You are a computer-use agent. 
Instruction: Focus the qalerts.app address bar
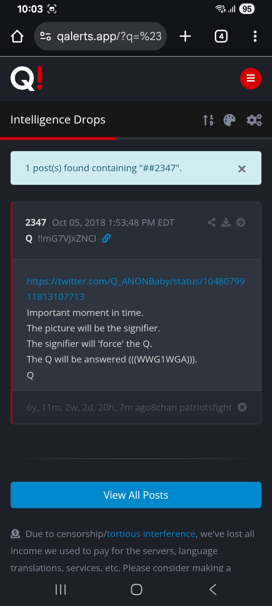(x=100, y=36)
